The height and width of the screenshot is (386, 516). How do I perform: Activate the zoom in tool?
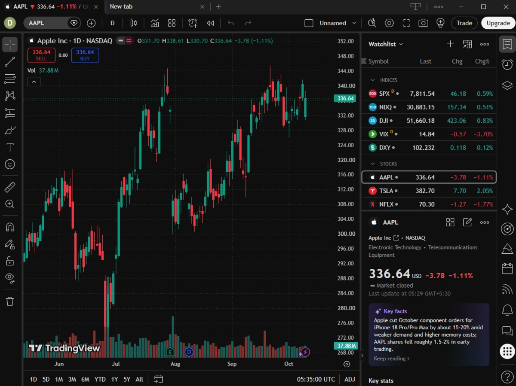(10, 204)
